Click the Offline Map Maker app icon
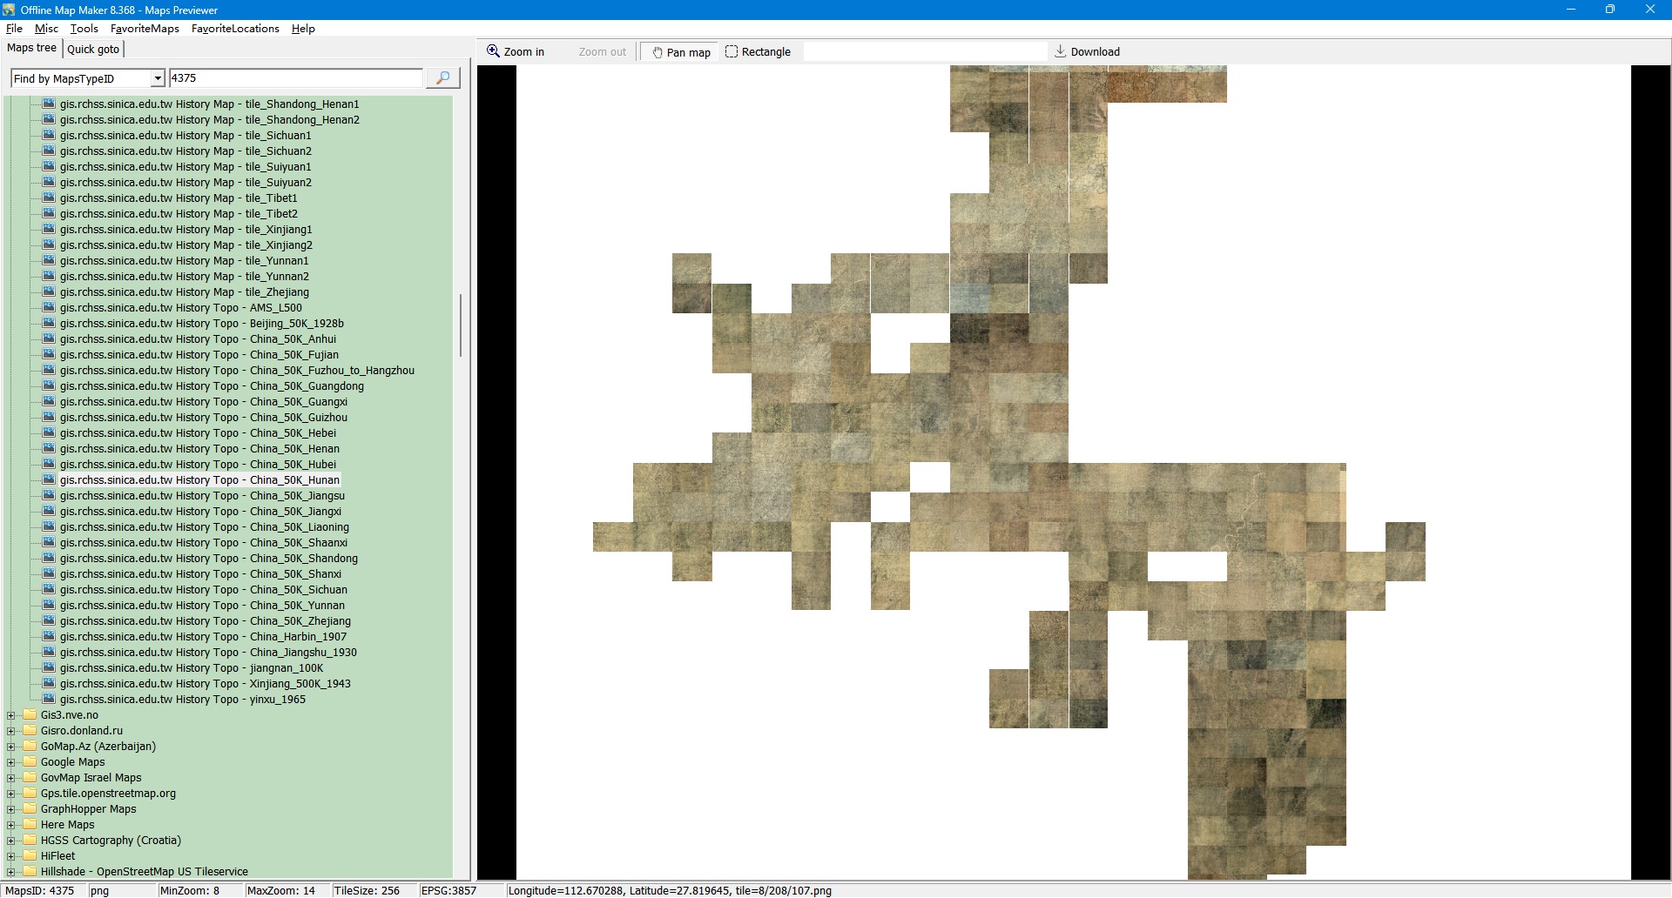This screenshot has width=1672, height=898. point(10,10)
